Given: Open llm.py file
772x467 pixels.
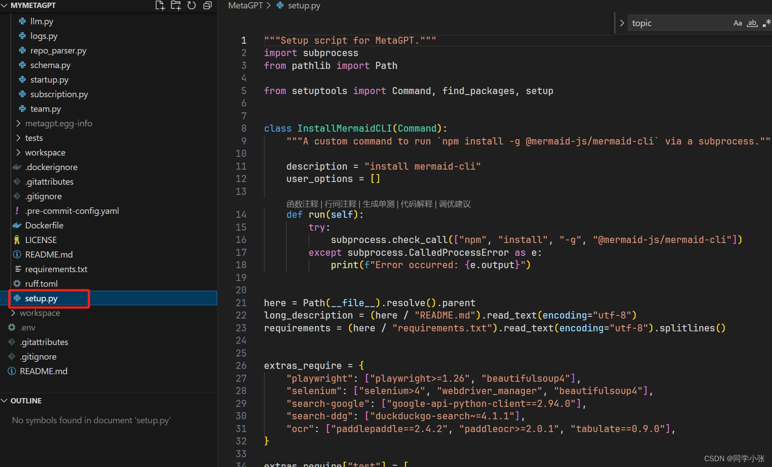Looking at the screenshot, I should tap(42, 21).
